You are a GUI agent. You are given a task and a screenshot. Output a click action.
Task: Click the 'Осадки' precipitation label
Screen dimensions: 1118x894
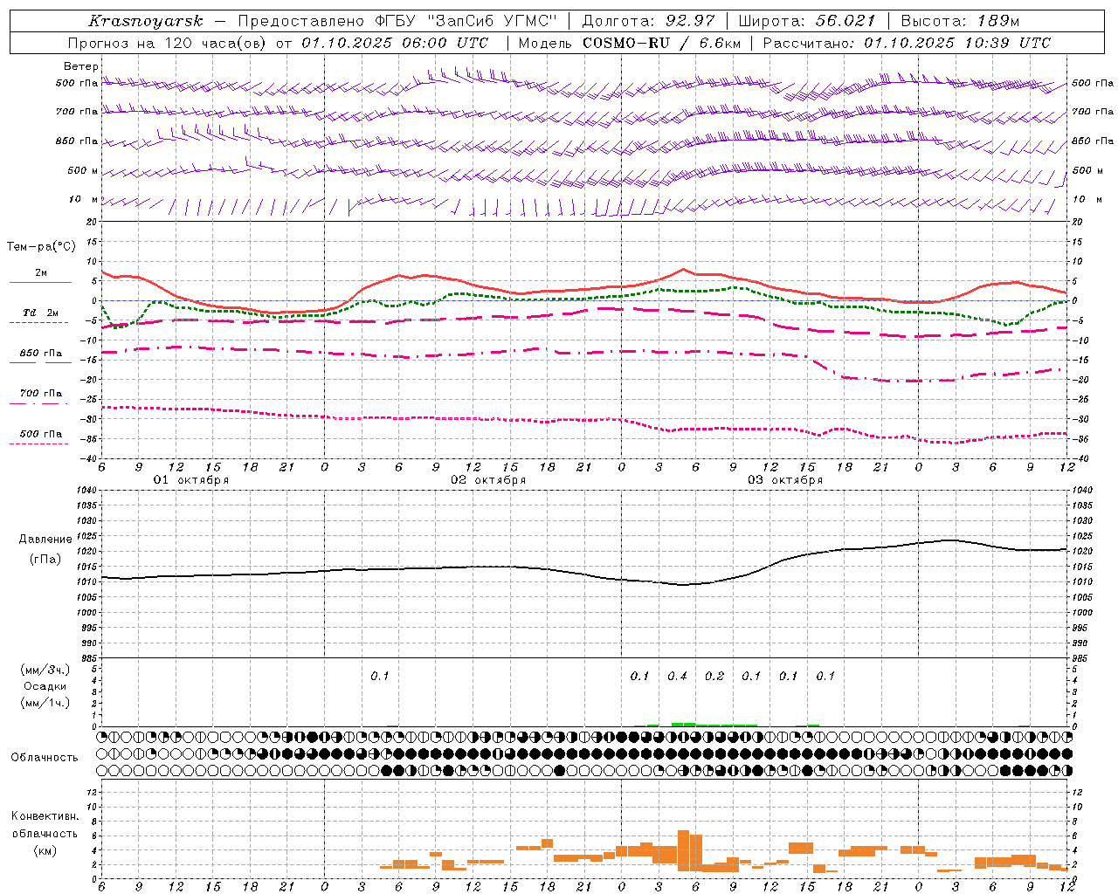[45, 686]
